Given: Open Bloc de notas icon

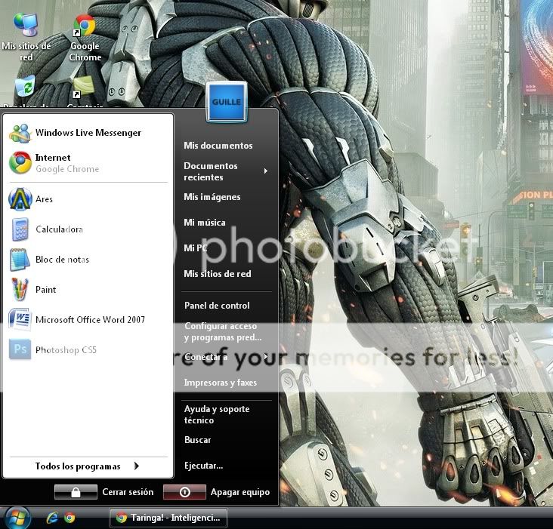Looking at the screenshot, I should click(20, 260).
